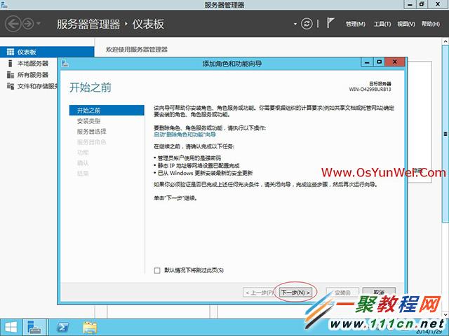This screenshot has width=449, height=336.
Task: Open the notifications flag icon
Action: click(x=330, y=23)
